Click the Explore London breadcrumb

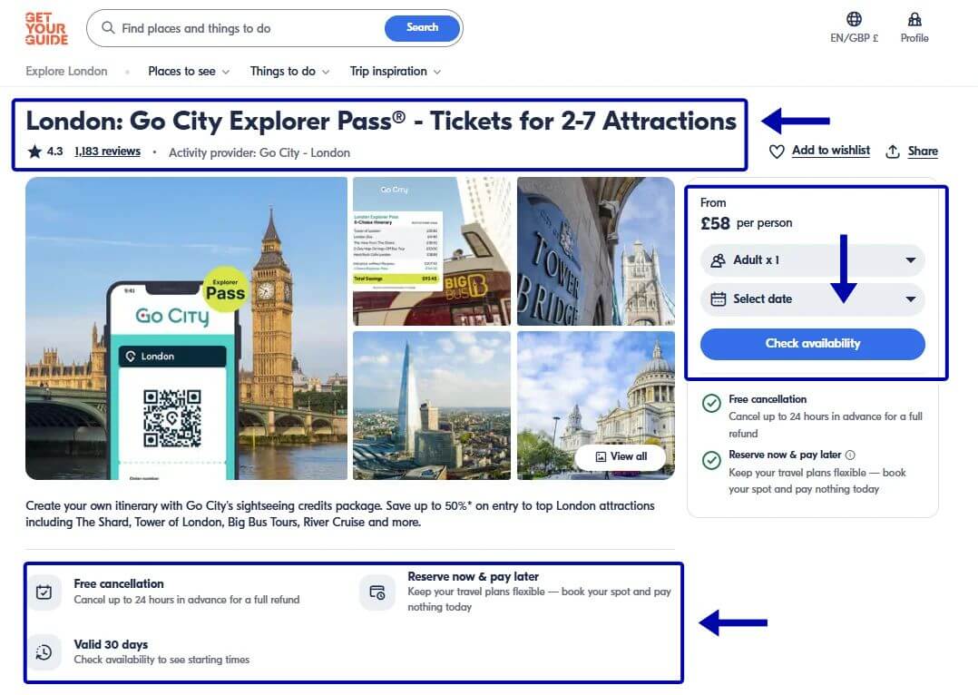click(66, 71)
